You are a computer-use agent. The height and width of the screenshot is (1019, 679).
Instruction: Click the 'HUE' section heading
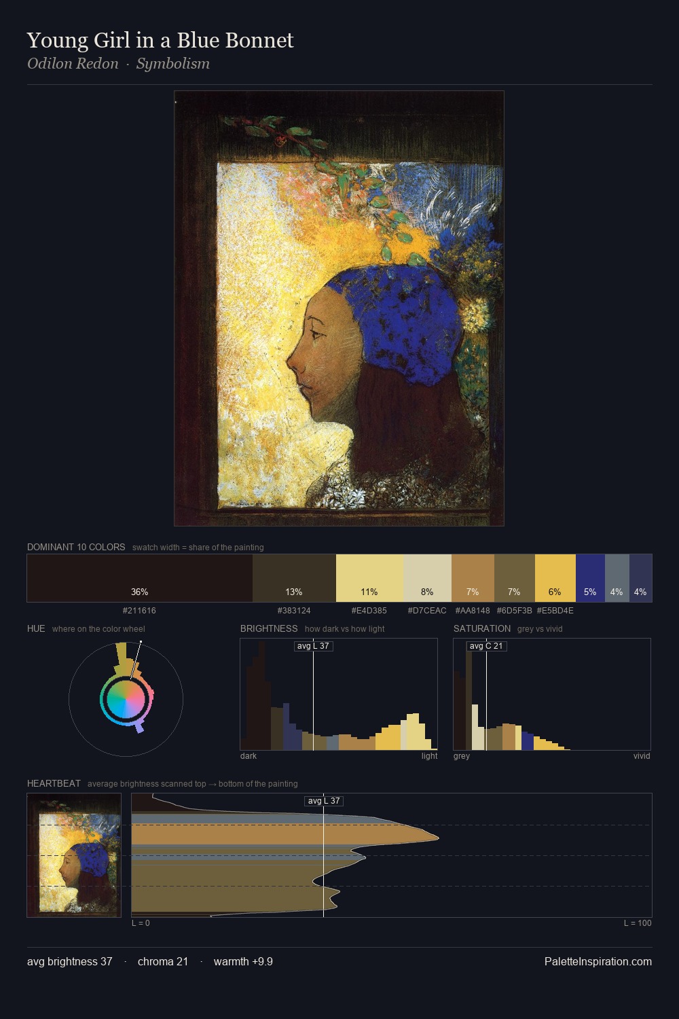click(x=36, y=628)
